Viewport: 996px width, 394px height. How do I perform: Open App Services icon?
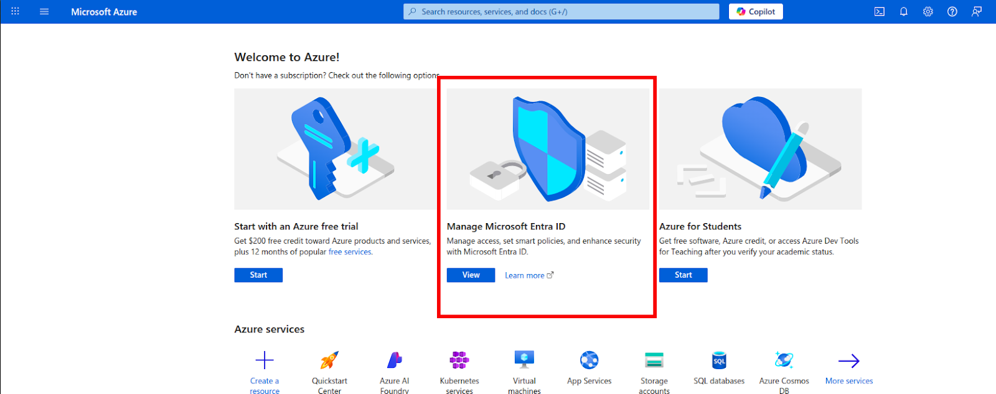590,360
